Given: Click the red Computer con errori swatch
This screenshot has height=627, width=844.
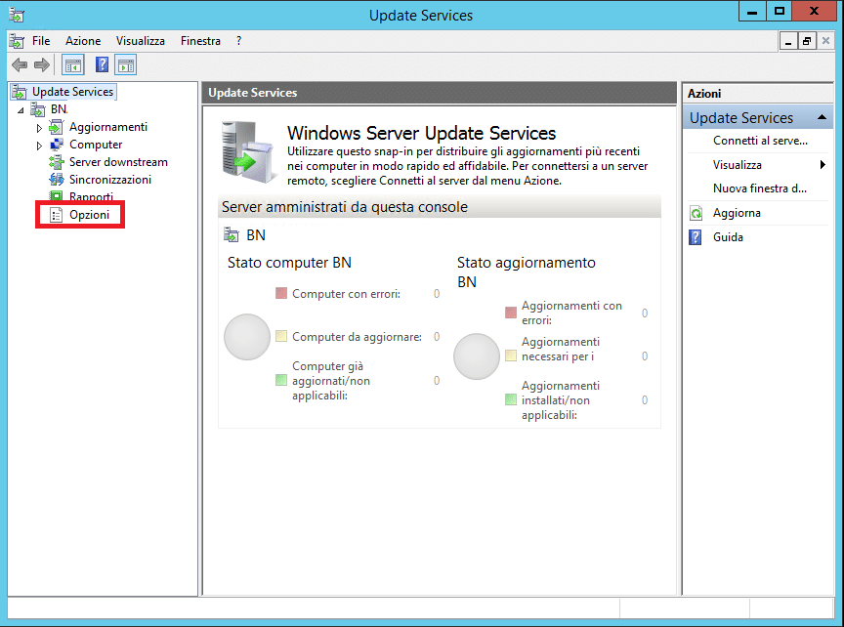Looking at the screenshot, I should click(281, 293).
